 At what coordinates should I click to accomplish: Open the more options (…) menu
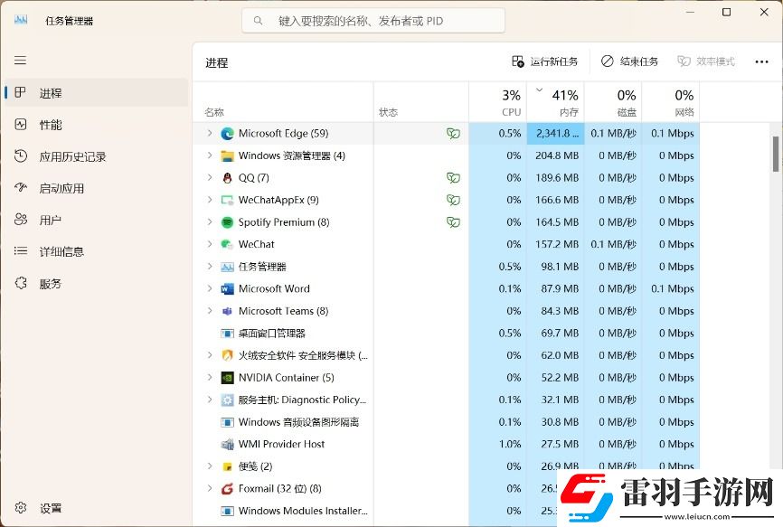pyautogui.click(x=762, y=61)
